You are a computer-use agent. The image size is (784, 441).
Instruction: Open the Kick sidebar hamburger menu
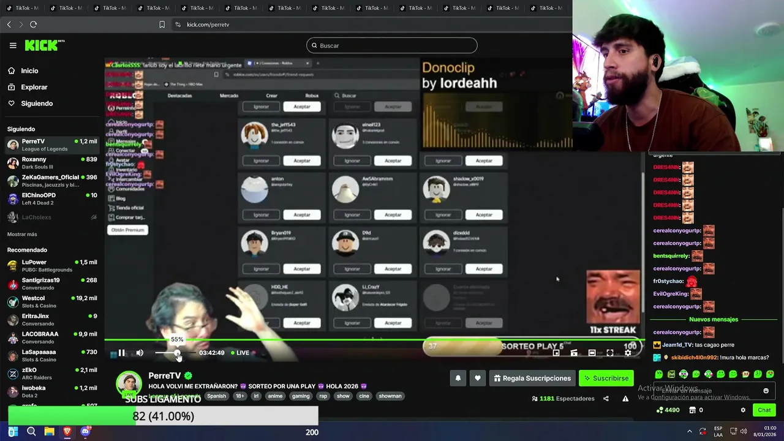coord(13,45)
